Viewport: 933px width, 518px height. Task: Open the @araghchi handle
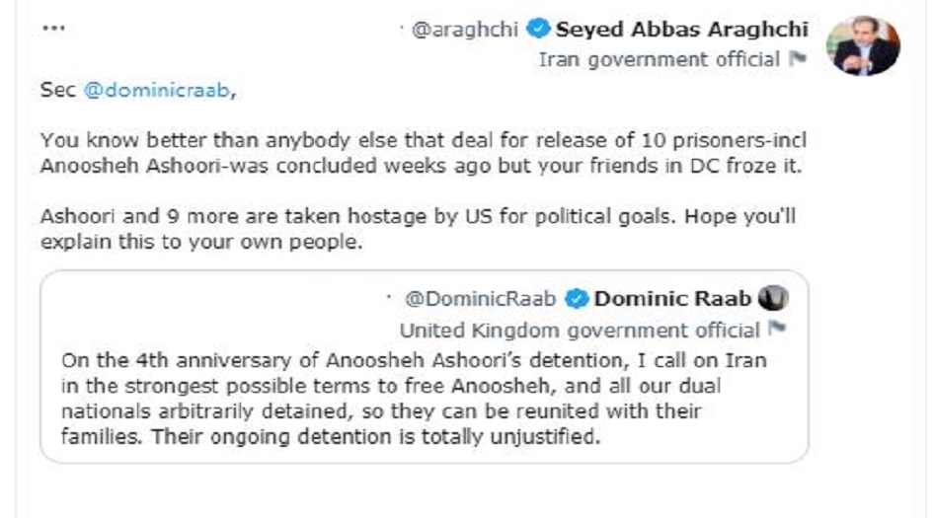coord(464,30)
